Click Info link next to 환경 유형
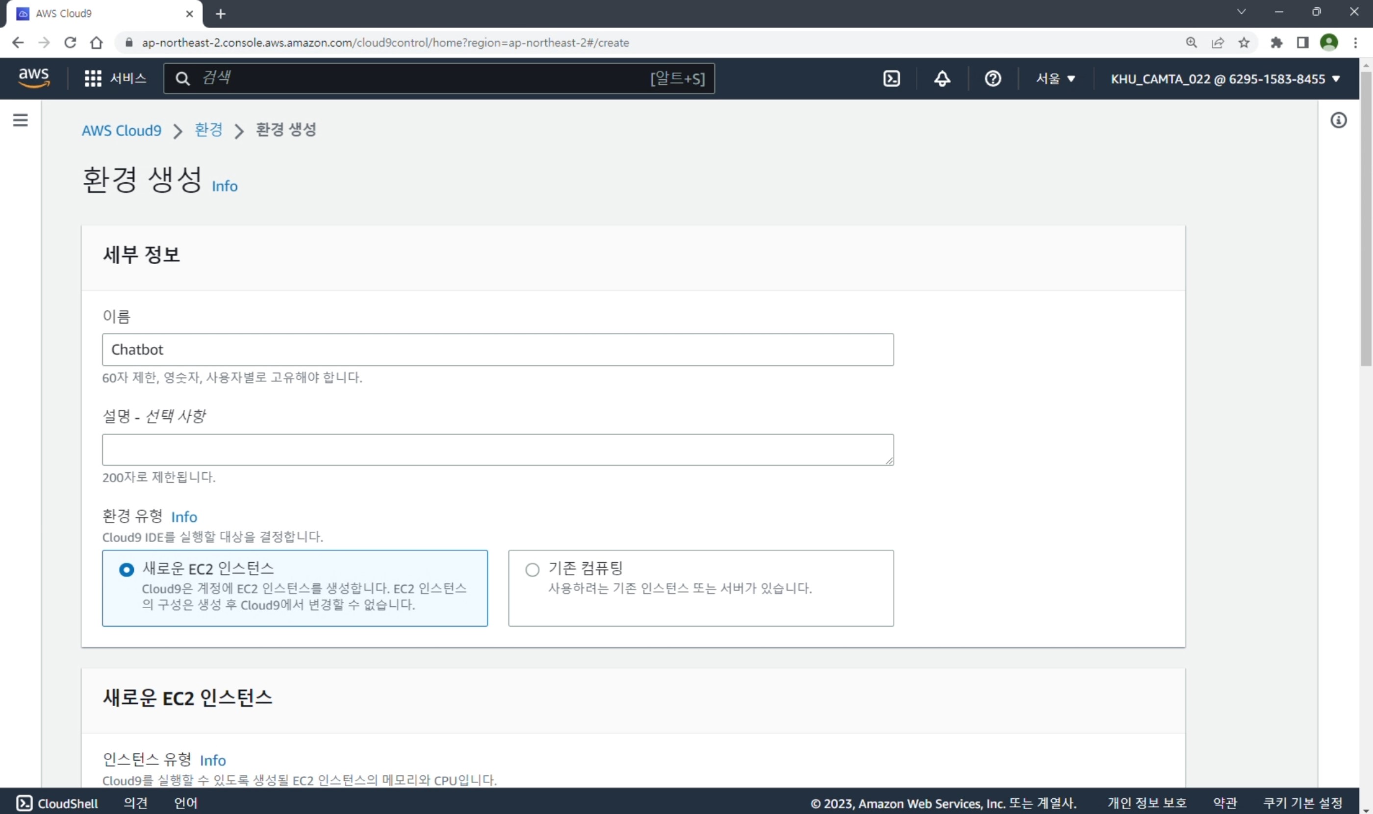The height and width of the screenshot is (814, 1373). click(x=184, y=517)
